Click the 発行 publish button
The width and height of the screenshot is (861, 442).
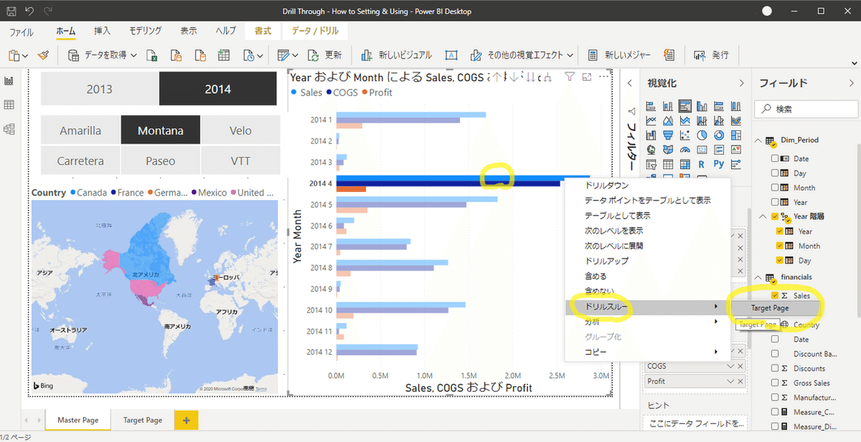(x=711, y=55)
